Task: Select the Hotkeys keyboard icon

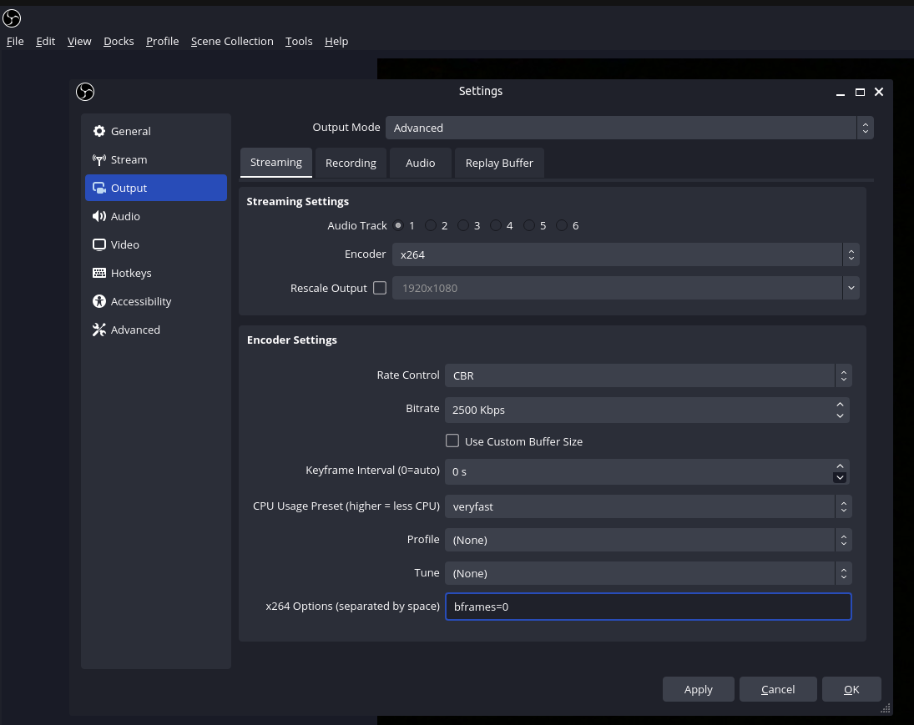Action: coord(99,273)
